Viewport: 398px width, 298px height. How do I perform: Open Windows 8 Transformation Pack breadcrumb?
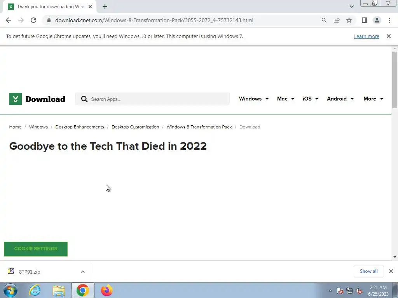199,127
